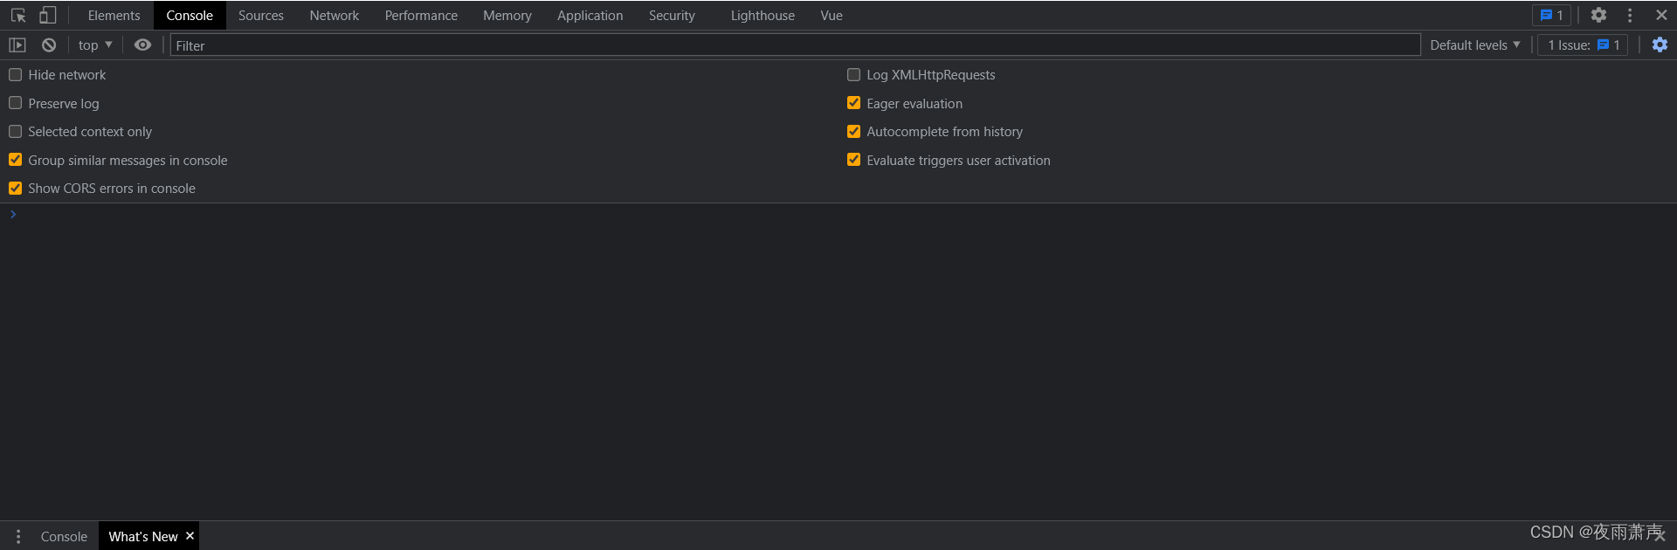
Task: Toggle the blue console settings gear
Action: pyautogui.click(x=1660, y=45)
